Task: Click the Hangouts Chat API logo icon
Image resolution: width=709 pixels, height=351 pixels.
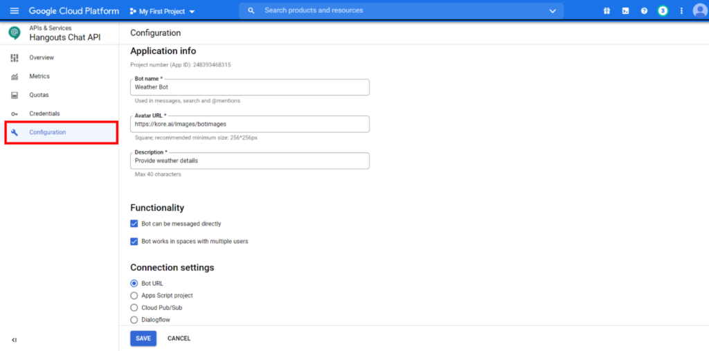Action: tap(15, 33)
